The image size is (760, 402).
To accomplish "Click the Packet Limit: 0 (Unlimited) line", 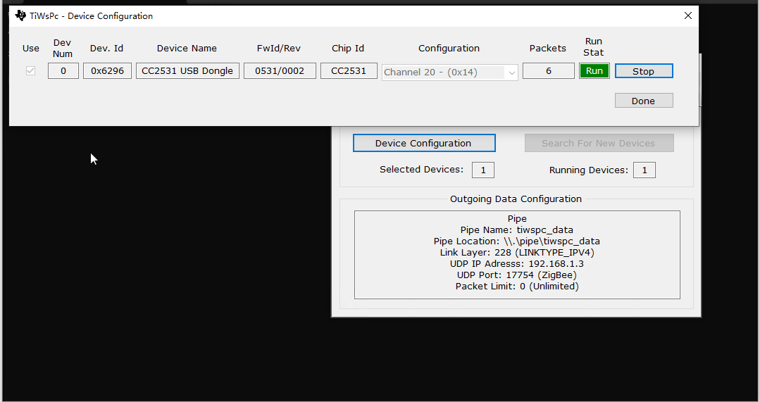I will [517, 287].
